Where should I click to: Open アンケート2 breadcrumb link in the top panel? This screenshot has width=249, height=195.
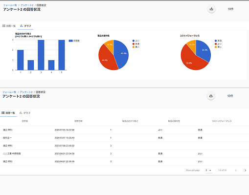click(27, 5)
